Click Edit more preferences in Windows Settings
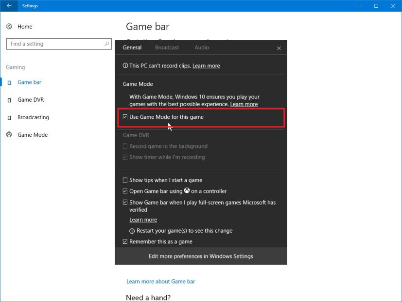Viewport: 402px width, 302px height. (201, 256)
